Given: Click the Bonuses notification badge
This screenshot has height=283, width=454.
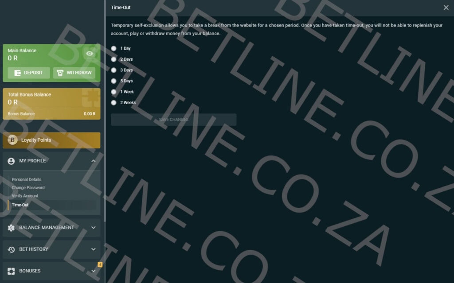Looking at the screenshot, I should [x=100, y=264].
